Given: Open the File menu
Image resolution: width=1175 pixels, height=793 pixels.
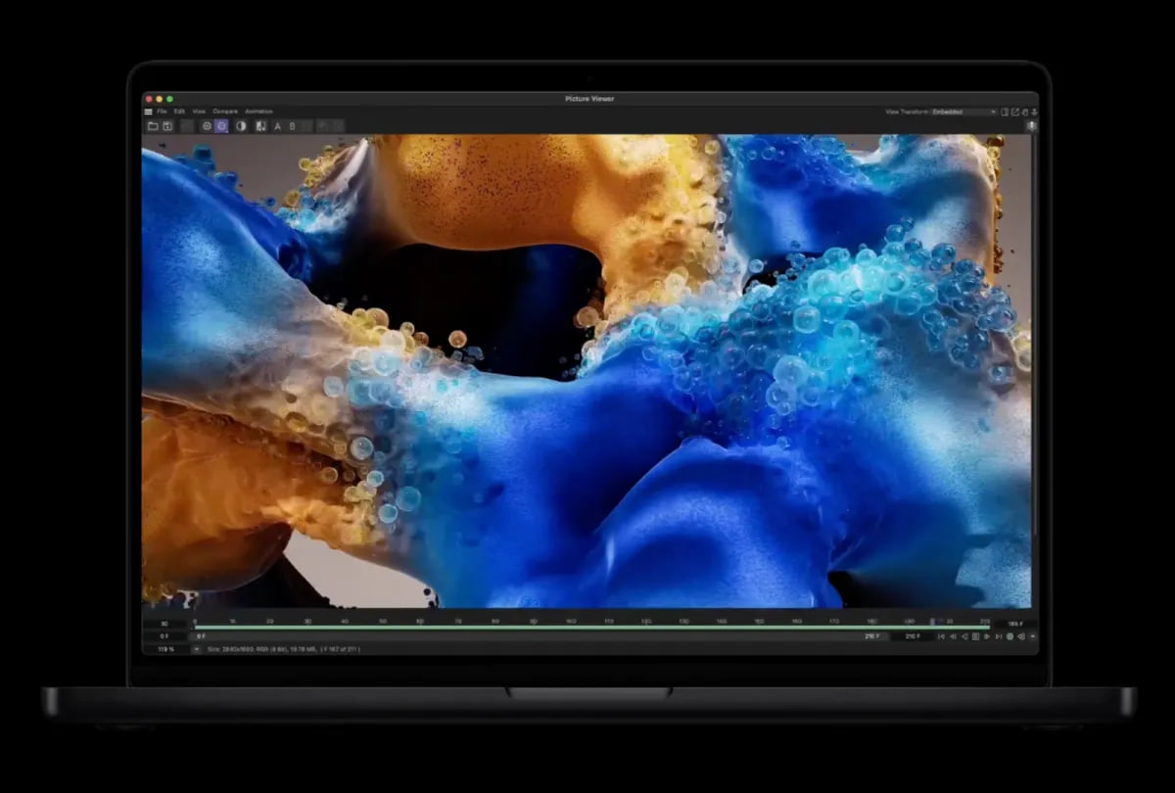Looking at the screenshot, I should (x=162, y=112).
